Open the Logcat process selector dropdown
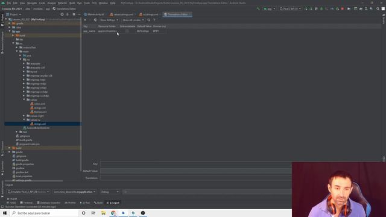The image size is (386, 217). [x=74, y=192]
